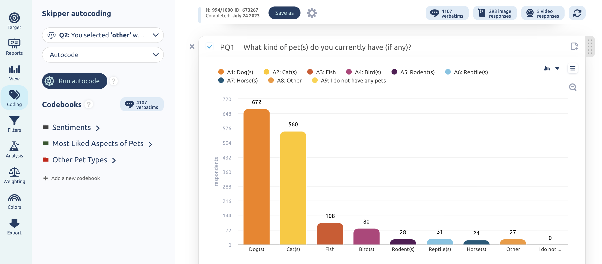Toggle A6: Reptile(s) legend series
Screen dimensions: 602x264
(x=466, y=72)
